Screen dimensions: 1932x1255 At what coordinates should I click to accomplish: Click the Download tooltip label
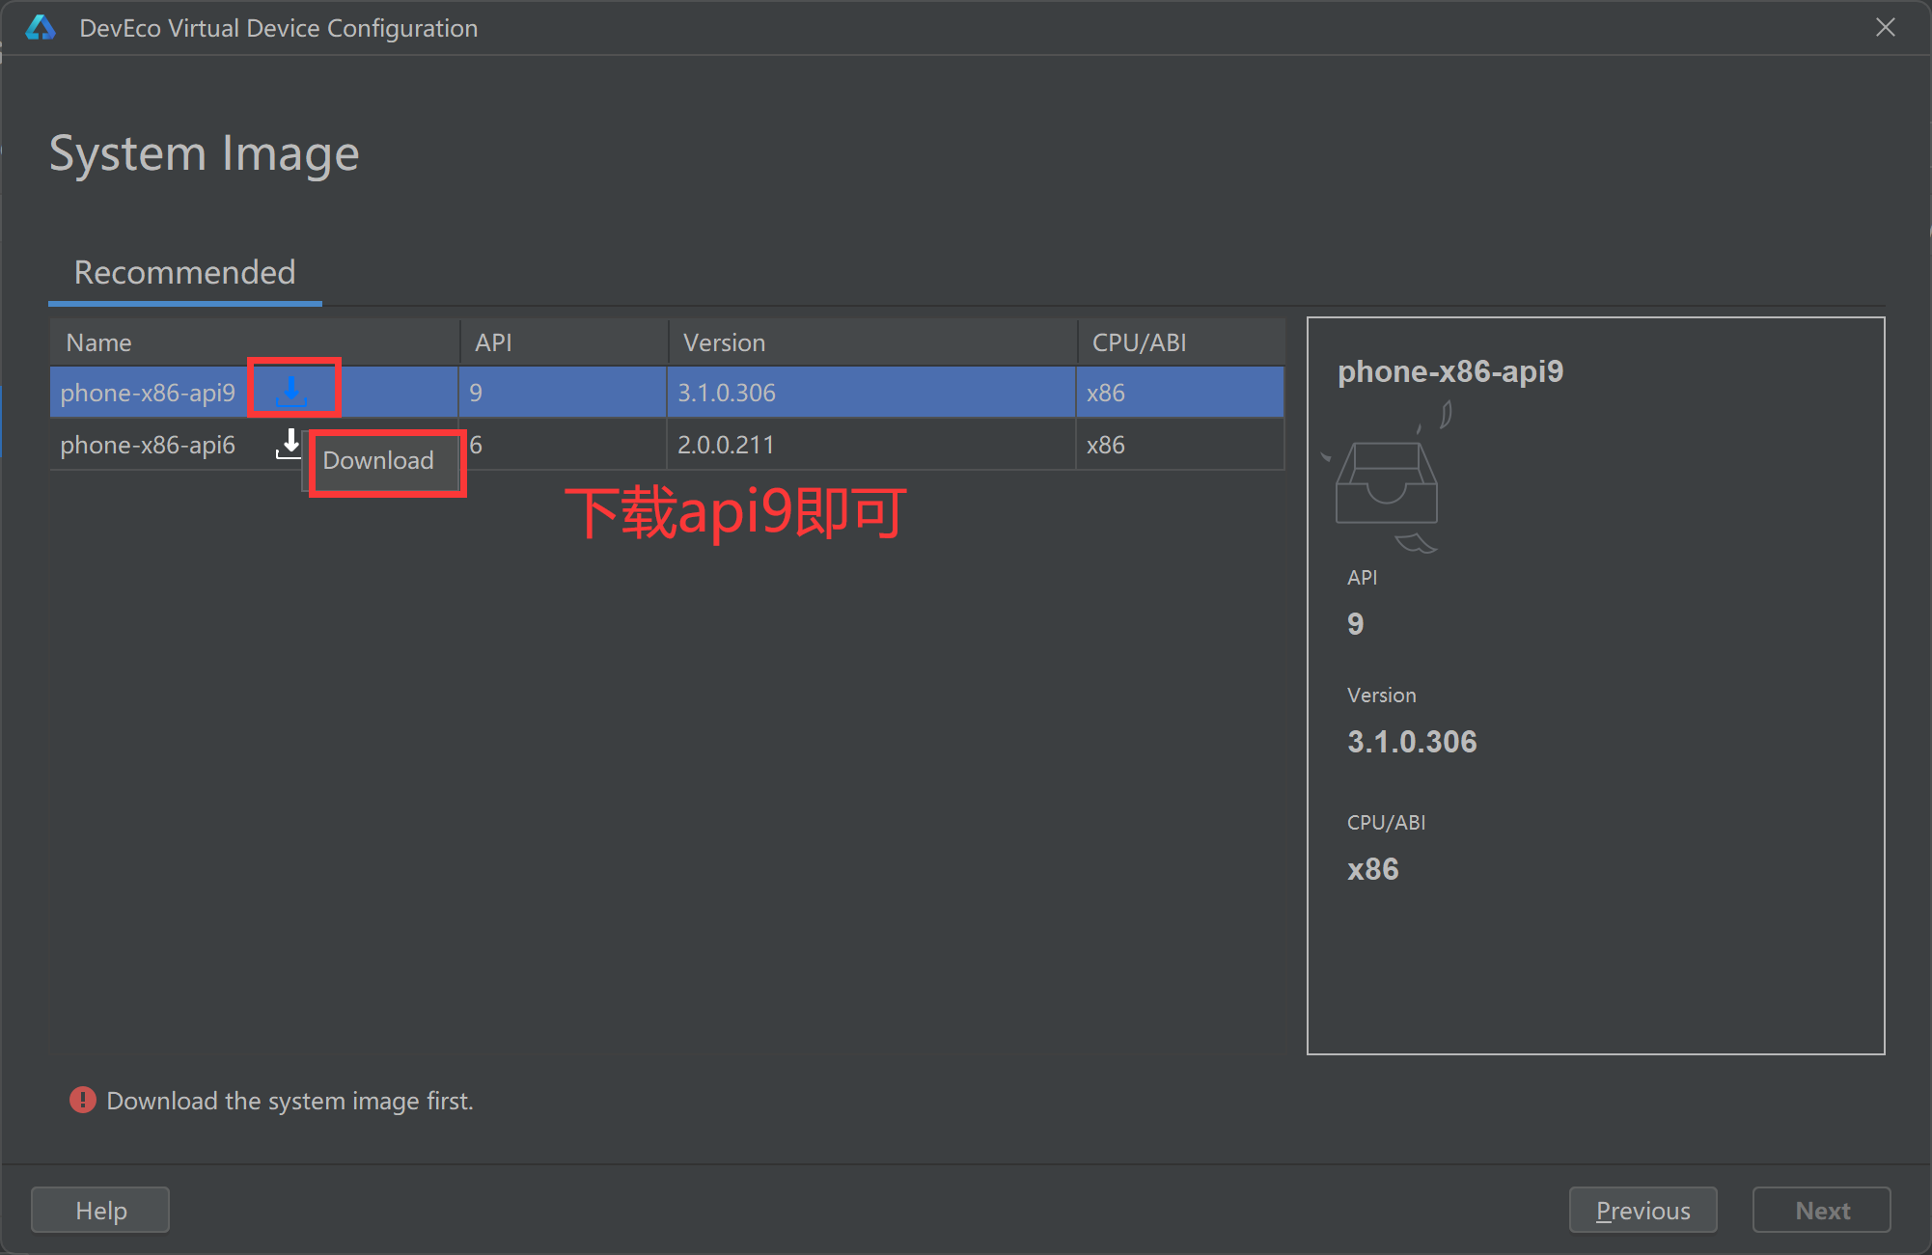pos(378,460)
